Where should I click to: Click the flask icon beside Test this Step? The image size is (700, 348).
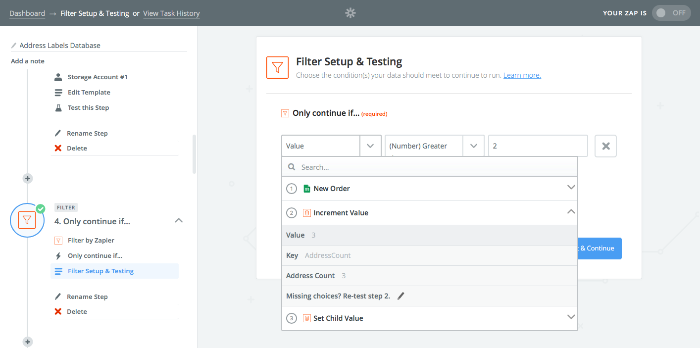58,107
